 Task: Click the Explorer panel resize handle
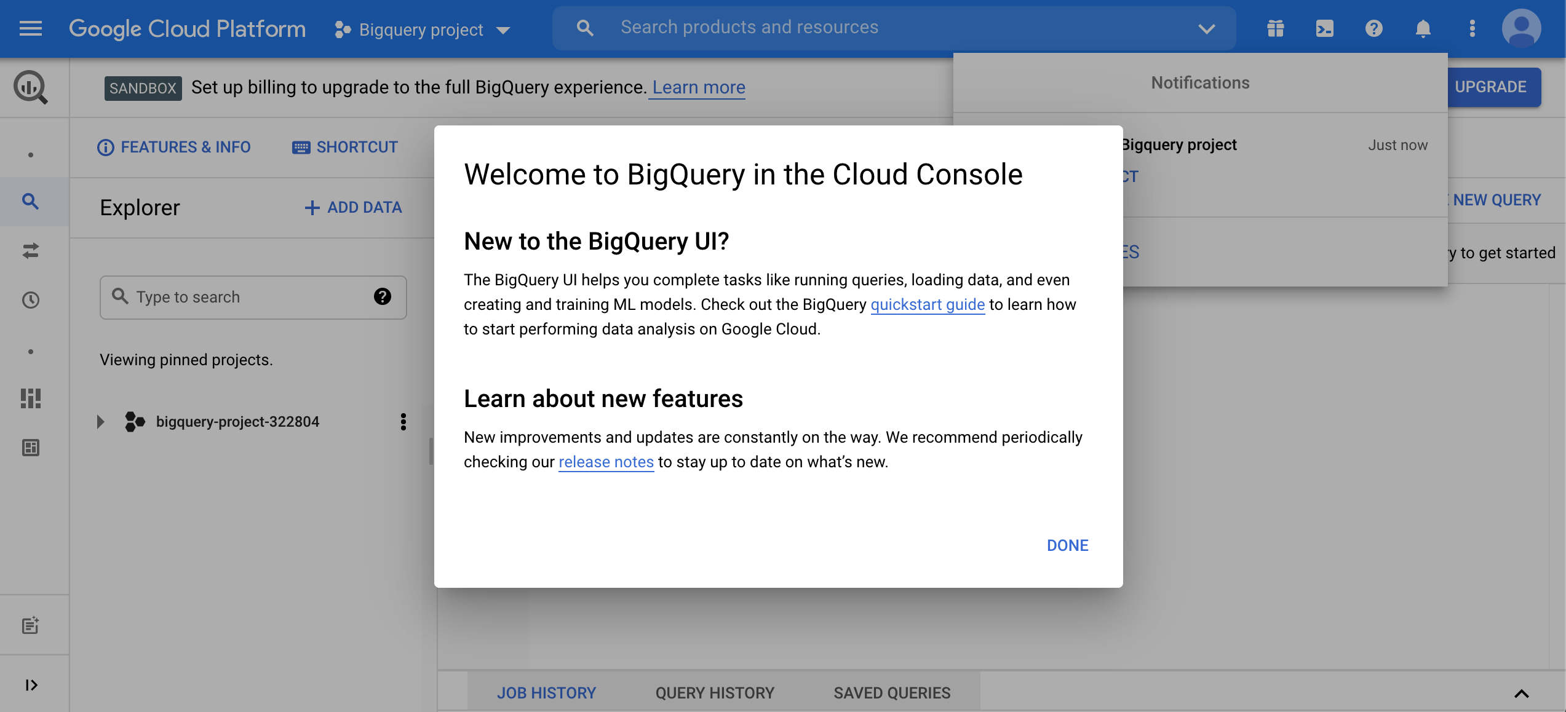pos(431,451)
